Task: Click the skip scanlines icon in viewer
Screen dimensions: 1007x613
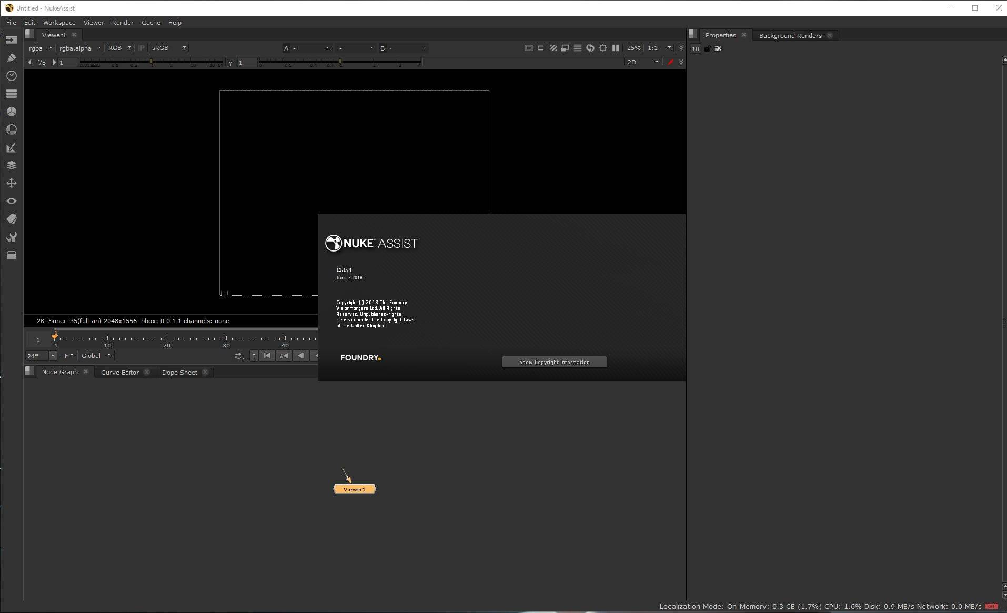Action: click(578, 48)
